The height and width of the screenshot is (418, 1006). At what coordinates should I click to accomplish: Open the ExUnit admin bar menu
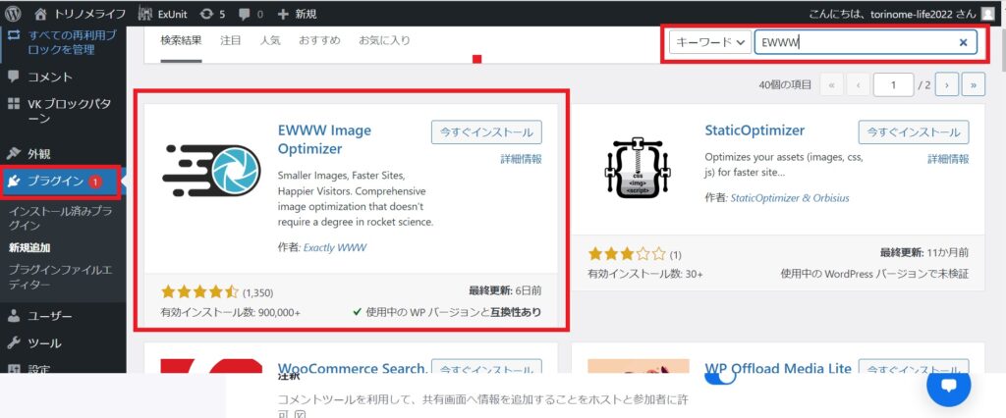tap(162, 14)
